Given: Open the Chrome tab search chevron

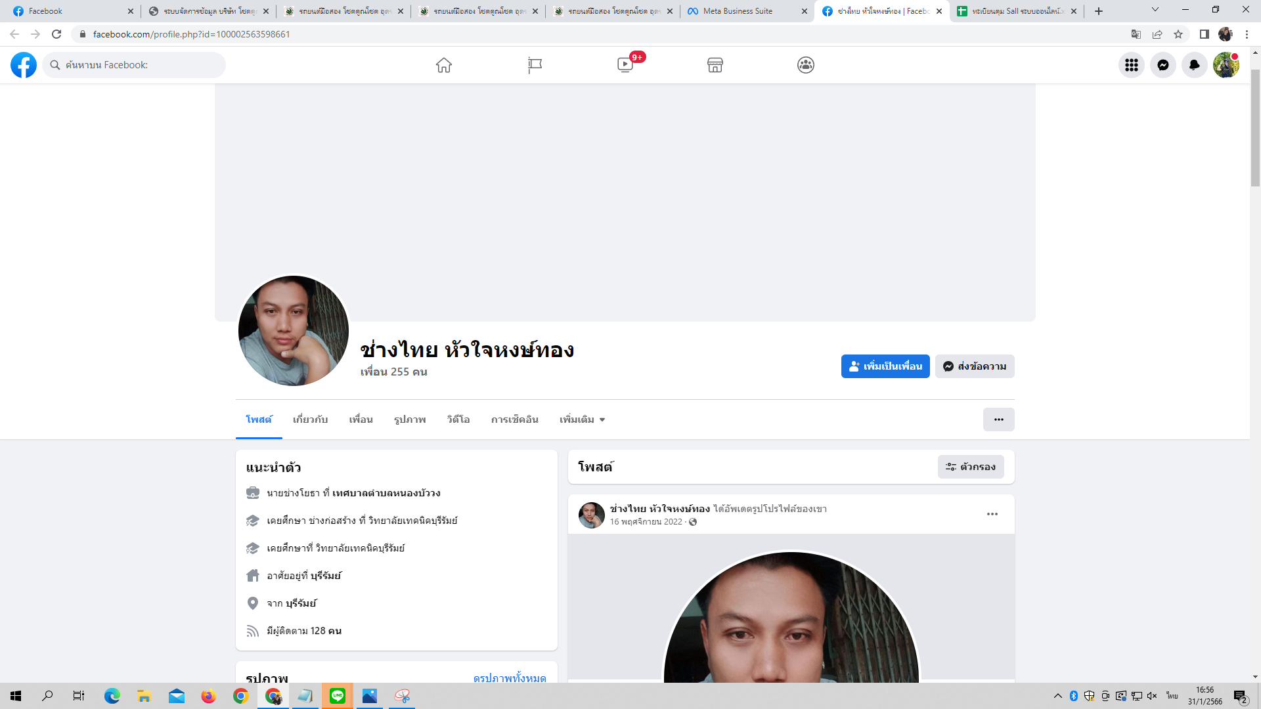Looking at the screenshot, I should 1155,10.
